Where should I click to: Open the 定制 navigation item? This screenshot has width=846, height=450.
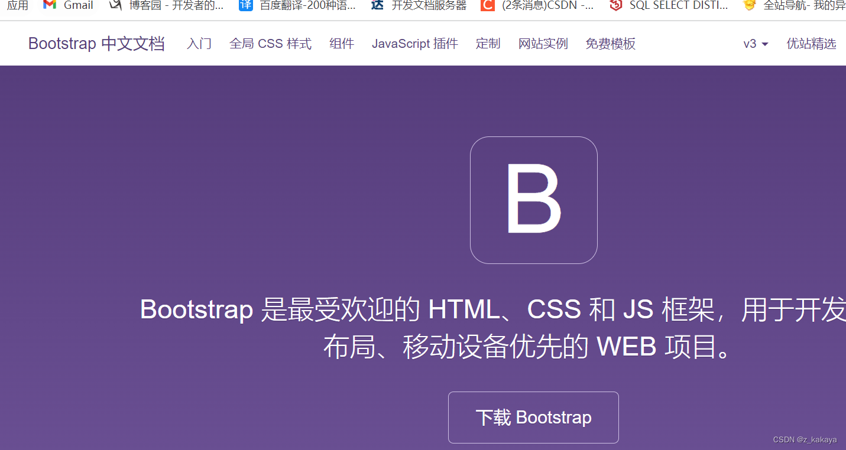pos(488,44)
